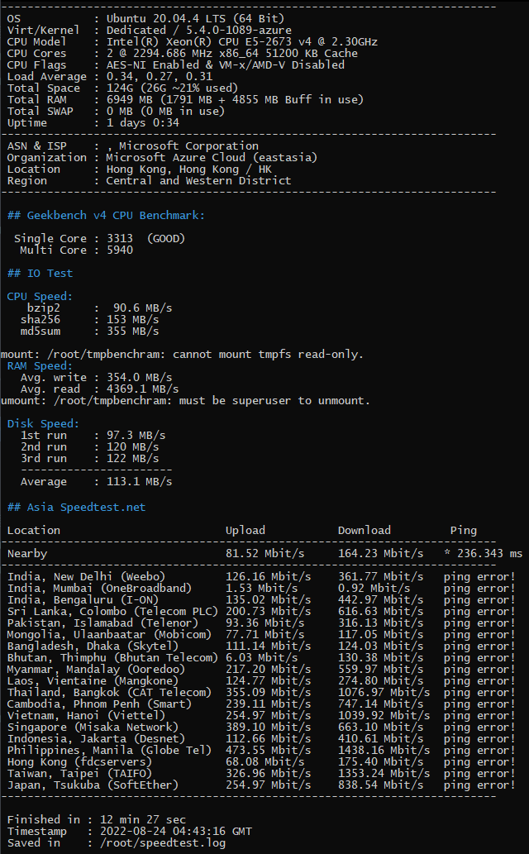Click 1st run disk speed '97.3 MB/s'
529x854 pixels.
pos(136,436)
